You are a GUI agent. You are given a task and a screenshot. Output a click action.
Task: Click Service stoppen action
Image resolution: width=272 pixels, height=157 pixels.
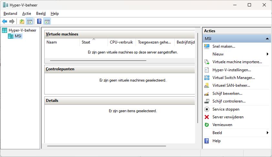[226, 109]
